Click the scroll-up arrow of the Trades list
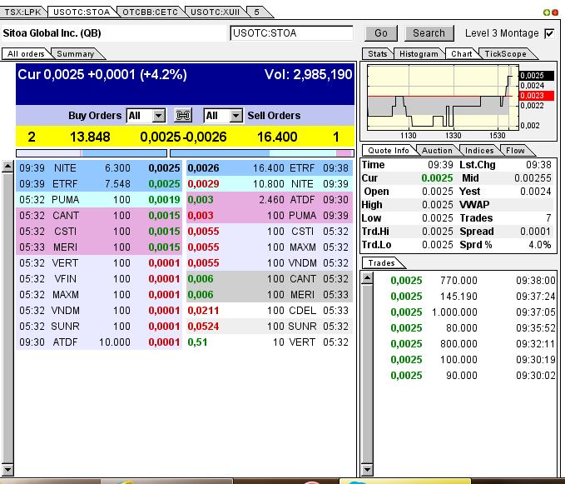 (365, 277)
